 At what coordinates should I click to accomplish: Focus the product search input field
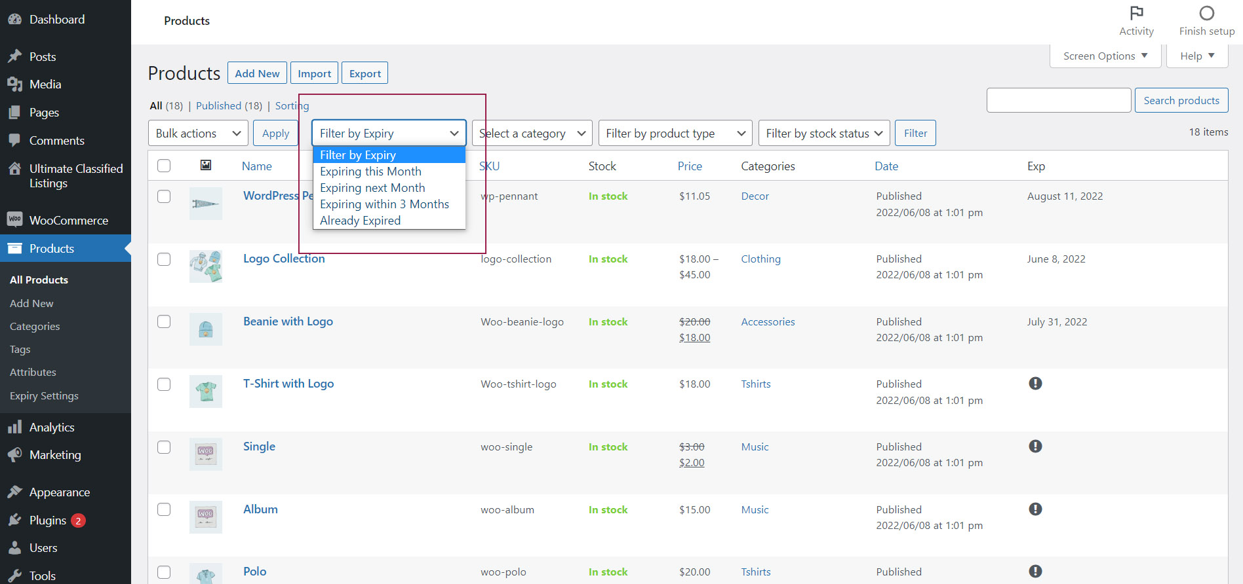(x=1059, y=100)
